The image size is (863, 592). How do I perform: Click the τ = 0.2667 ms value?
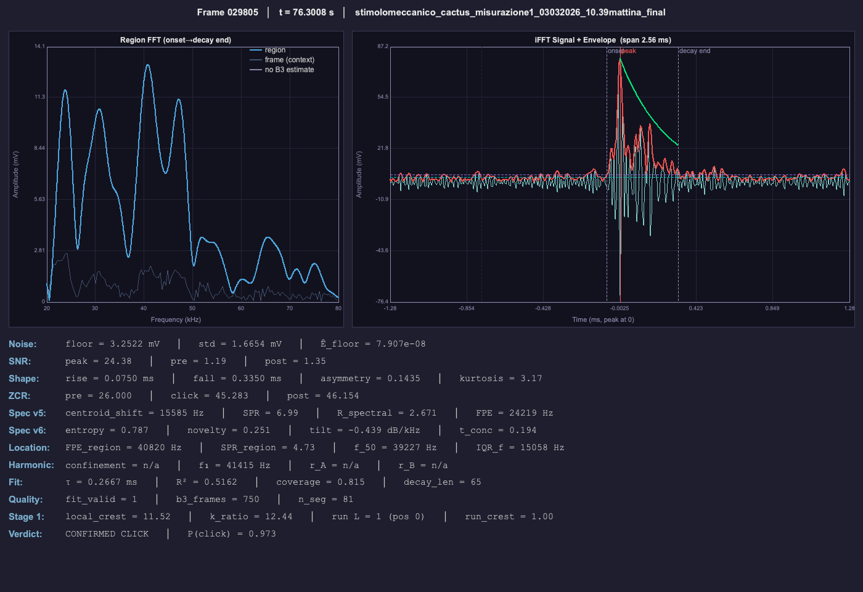101,482
